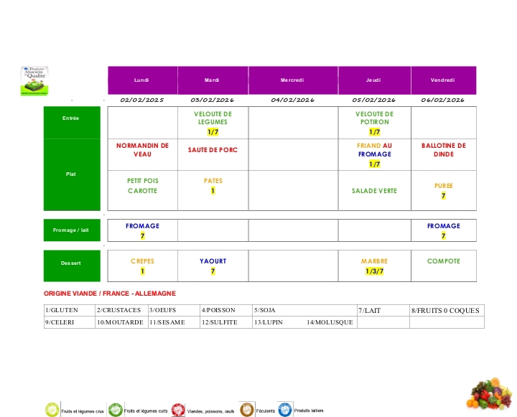Click the Fruits et légumes cuits icon
The width and height of the screenshot is (517, 417).
pos(115,410)
